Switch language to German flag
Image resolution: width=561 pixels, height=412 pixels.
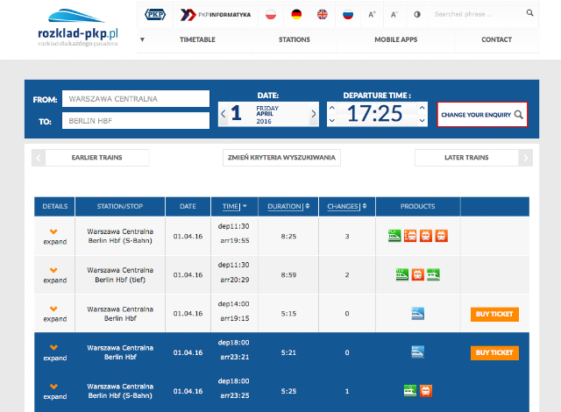pyautogui.click(x=296, y=15)
